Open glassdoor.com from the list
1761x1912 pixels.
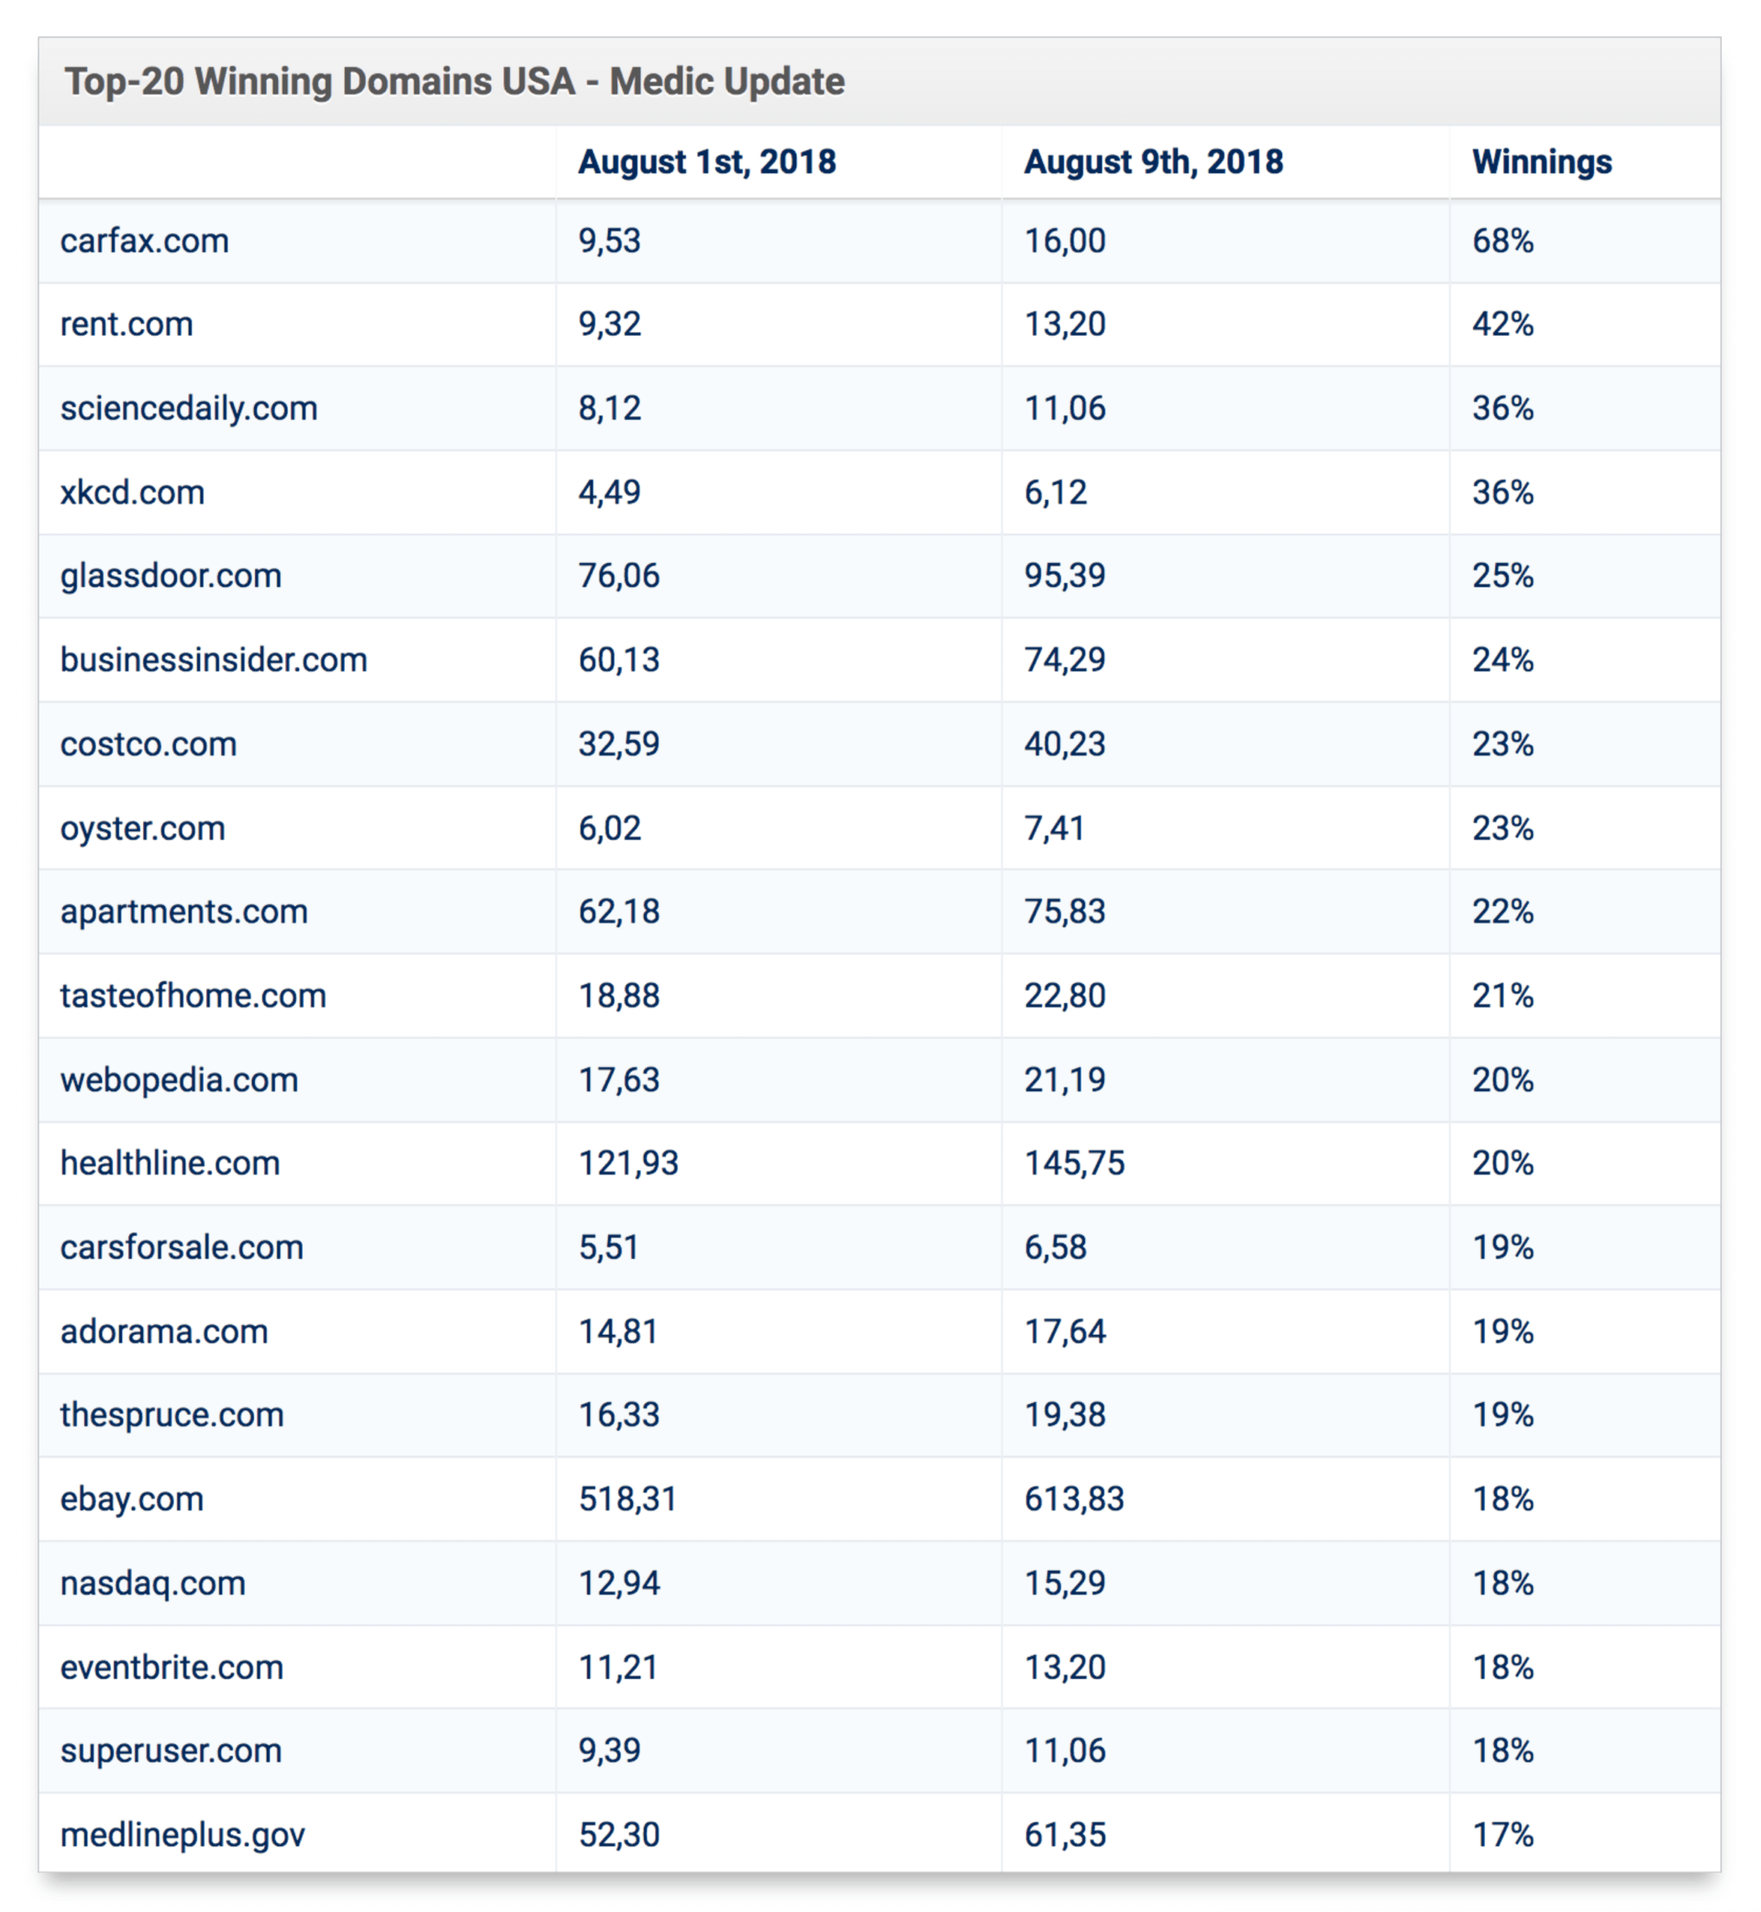(x=171, y=577)
